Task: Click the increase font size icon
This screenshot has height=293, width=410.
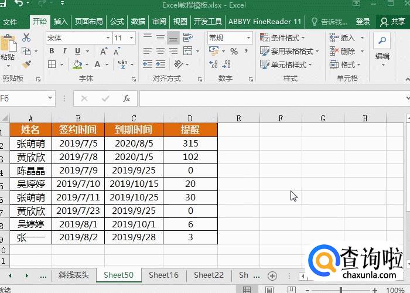Action: 104,52
